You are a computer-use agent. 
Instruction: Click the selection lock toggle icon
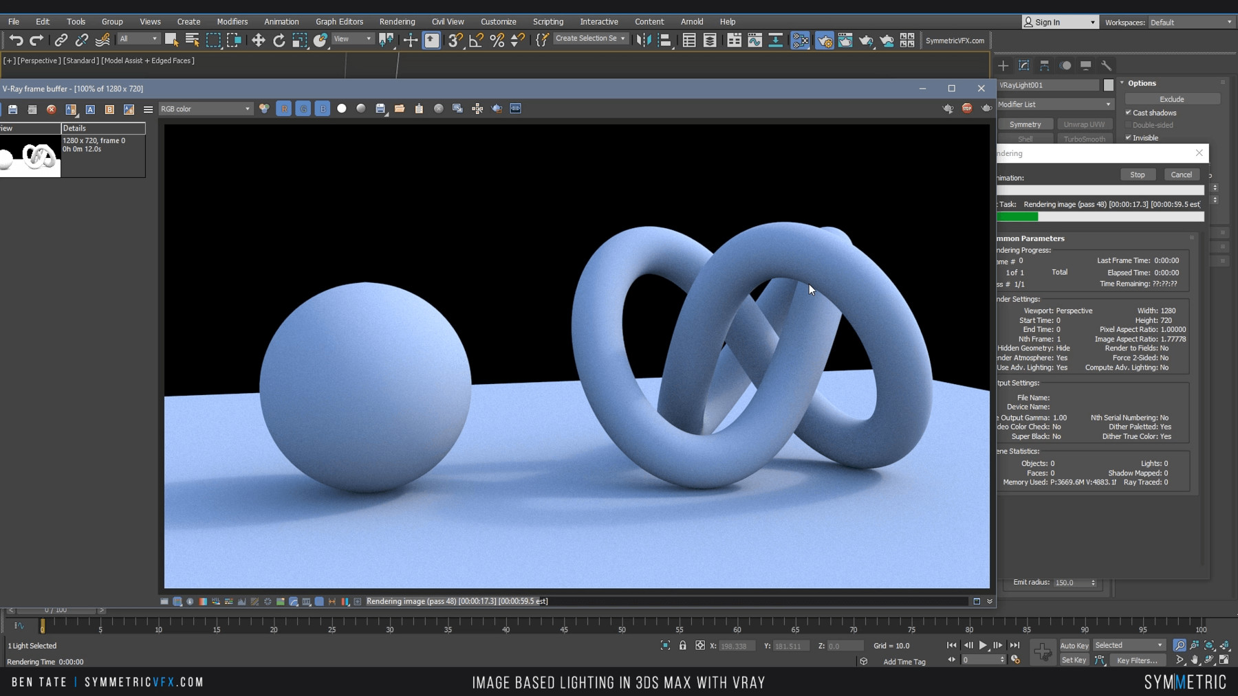pos(682,645)
